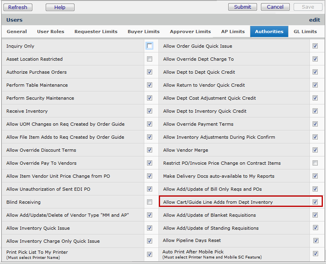The height and width of the screenshot is (264, 326).
Task: Disable Receive Inventory checkbox
Action: click(149, 111)
